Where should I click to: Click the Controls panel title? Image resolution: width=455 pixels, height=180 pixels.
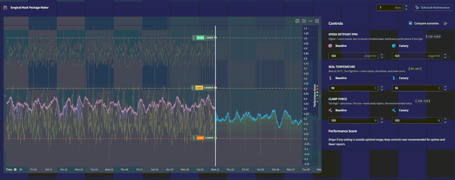[336, 23]
